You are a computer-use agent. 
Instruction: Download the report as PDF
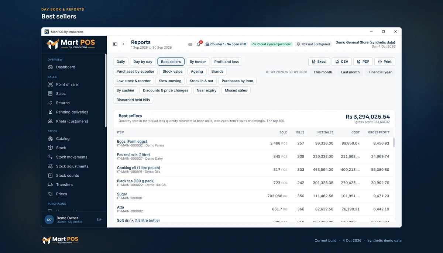point(363,62)
